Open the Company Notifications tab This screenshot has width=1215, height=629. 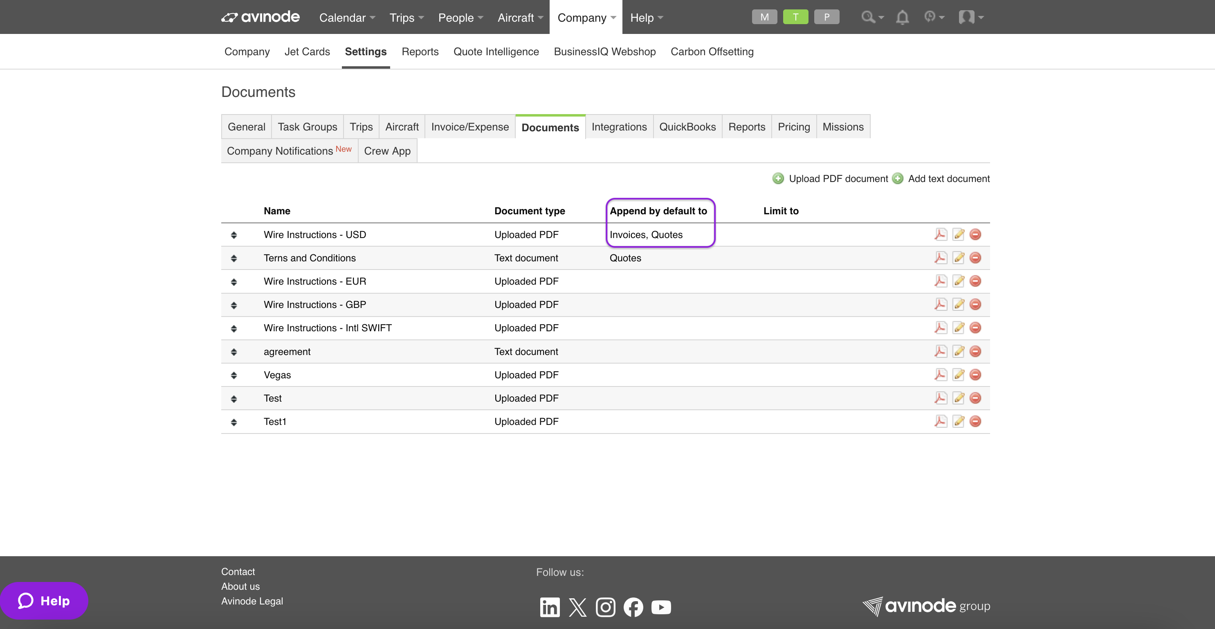(x=289, y=151)
